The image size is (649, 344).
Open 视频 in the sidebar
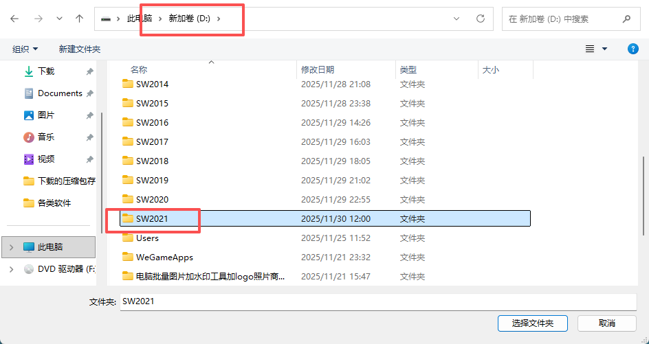point(46,159)
